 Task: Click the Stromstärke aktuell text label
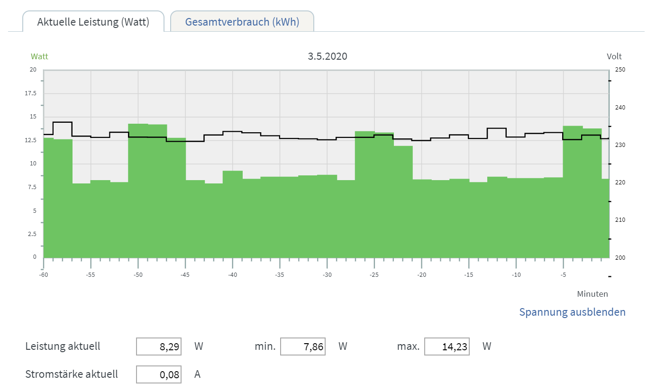72,374
